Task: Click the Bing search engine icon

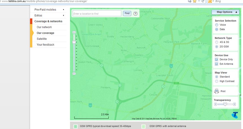Action: tap(210, 1)
